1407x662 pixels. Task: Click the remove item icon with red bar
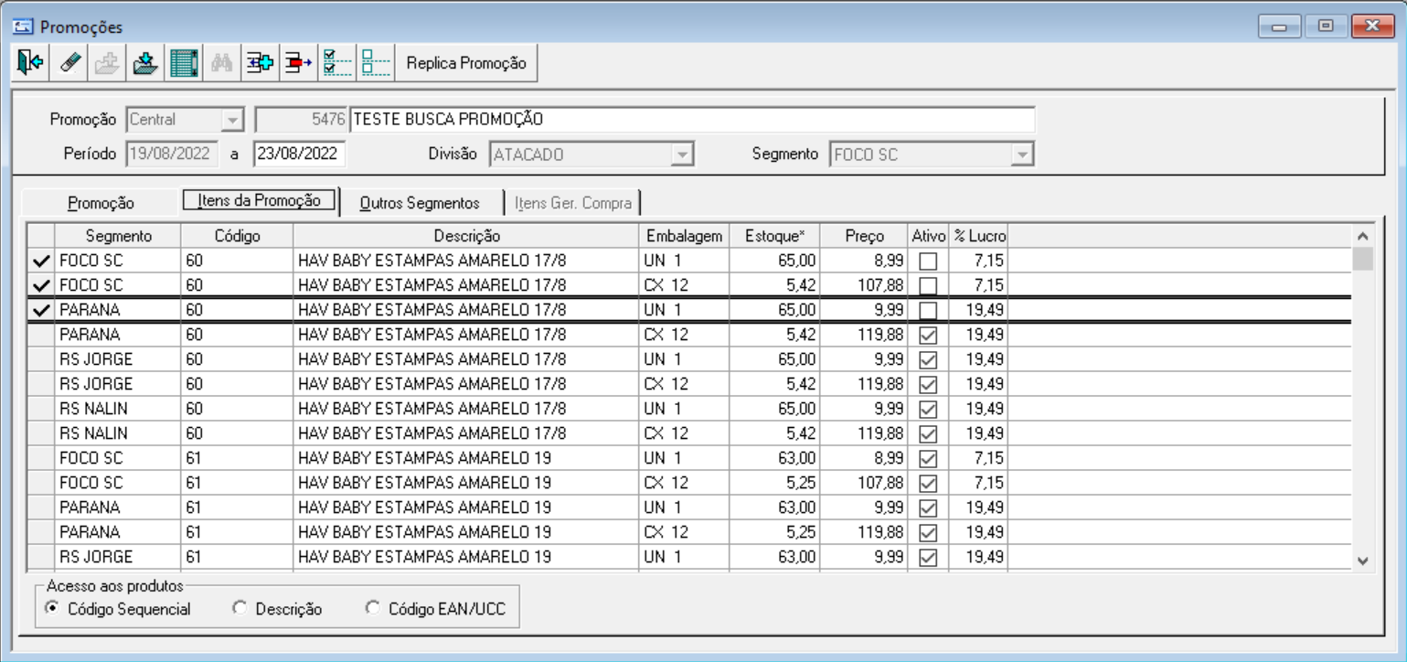pyautogui.click(x=298, y=63)
